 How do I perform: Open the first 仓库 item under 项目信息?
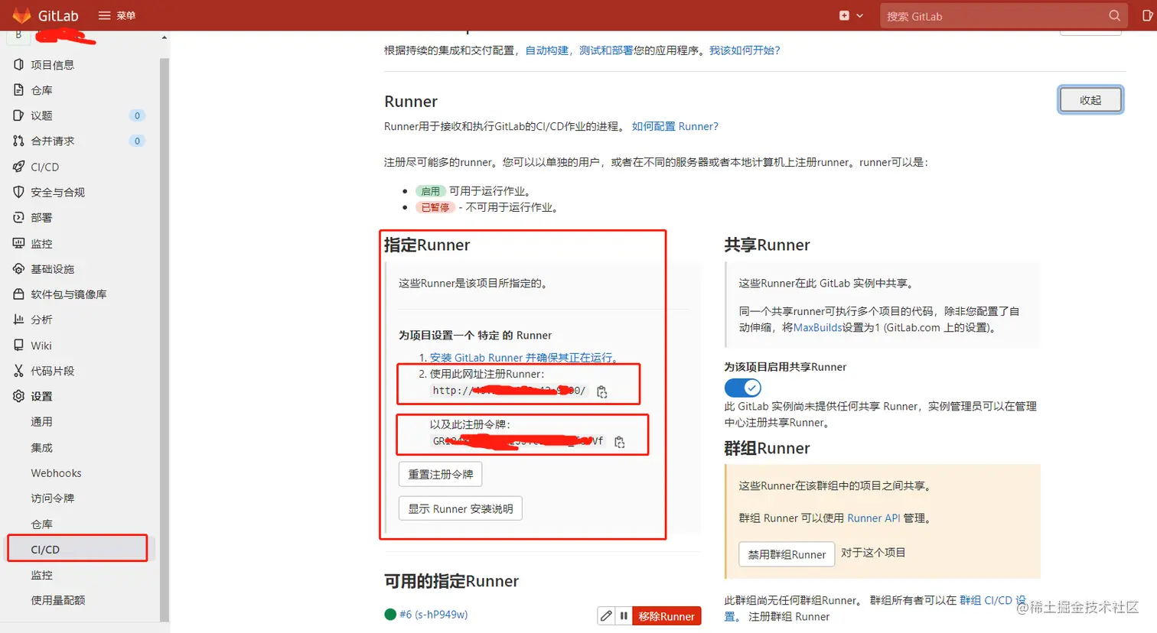click(x=41, y=90)
